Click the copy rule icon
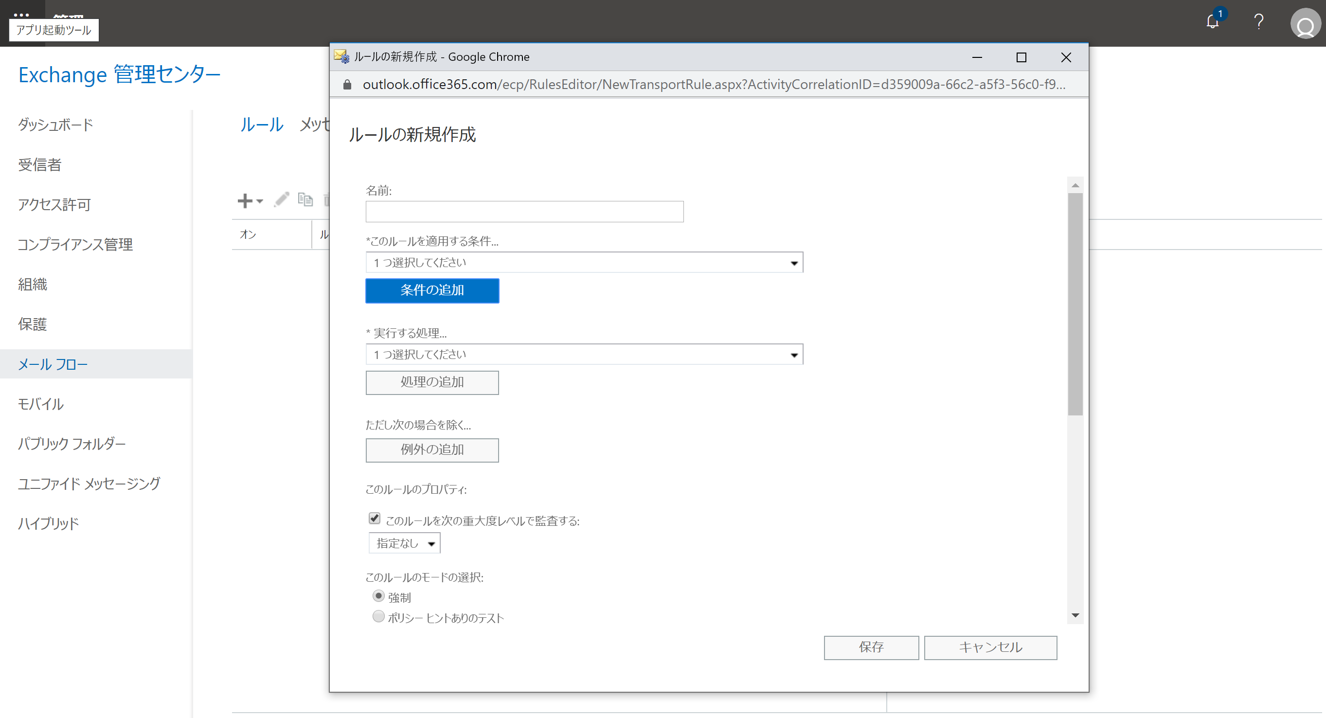This screenshot has height=718, width=1326. click(305, 200)
